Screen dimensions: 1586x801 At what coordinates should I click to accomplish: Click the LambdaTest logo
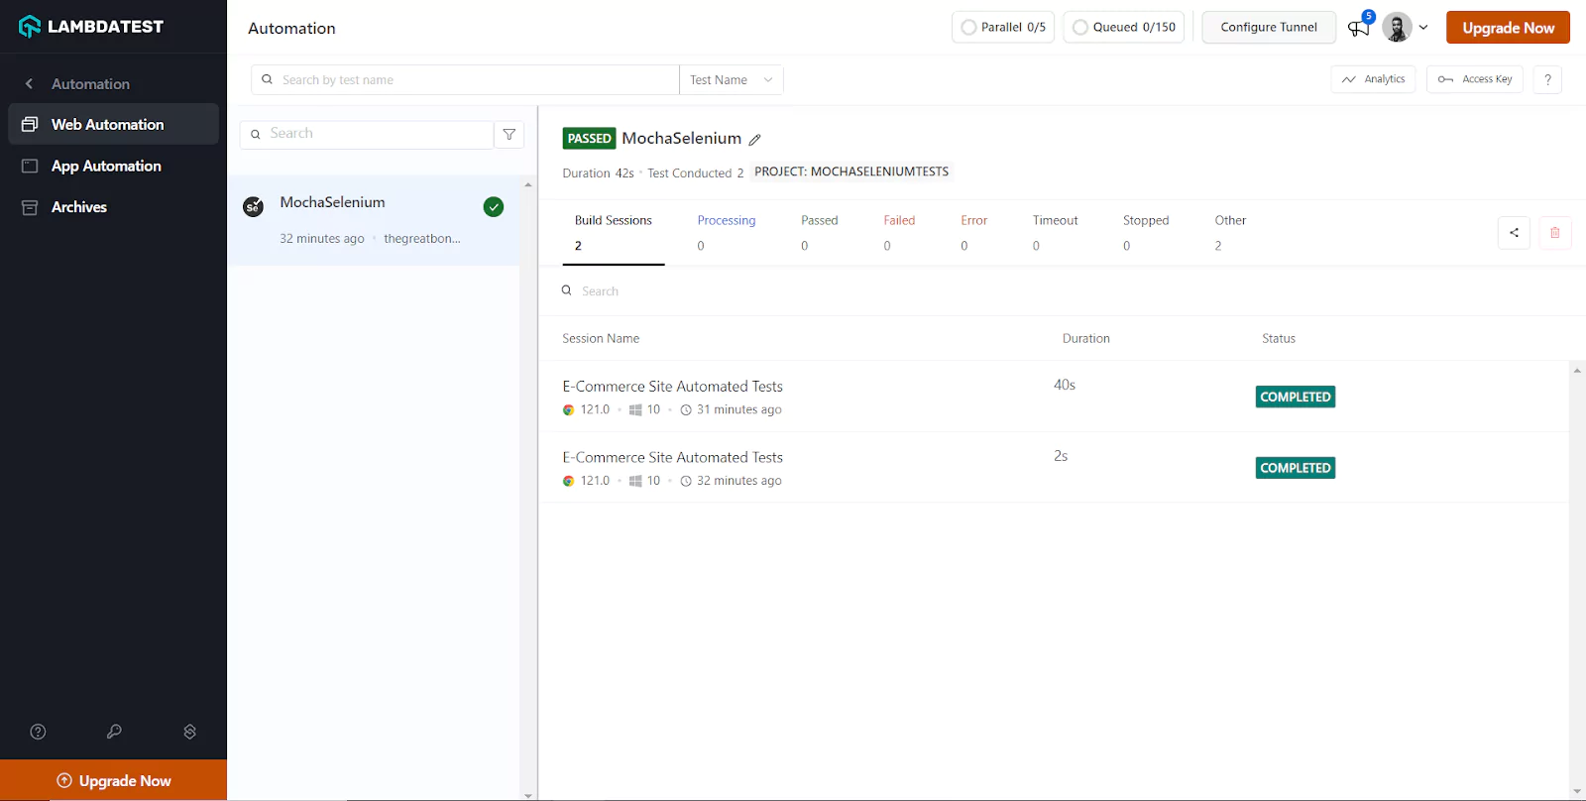click(x=91, y=27)
